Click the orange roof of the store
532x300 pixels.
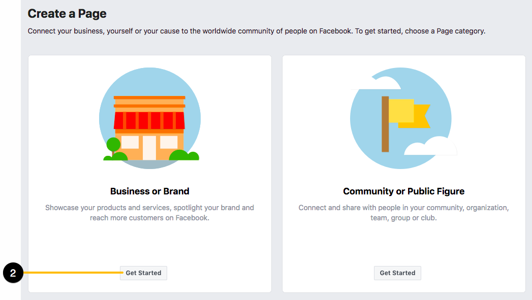point(149,102)
